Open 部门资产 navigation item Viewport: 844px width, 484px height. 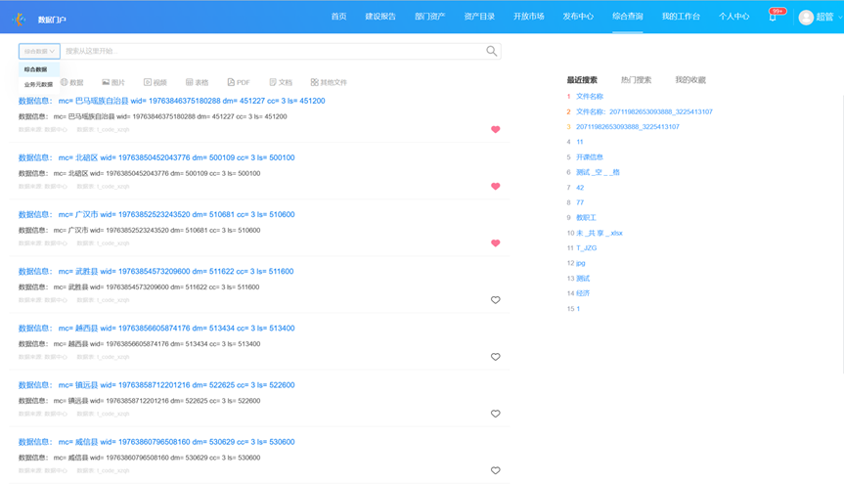point(429,17)
